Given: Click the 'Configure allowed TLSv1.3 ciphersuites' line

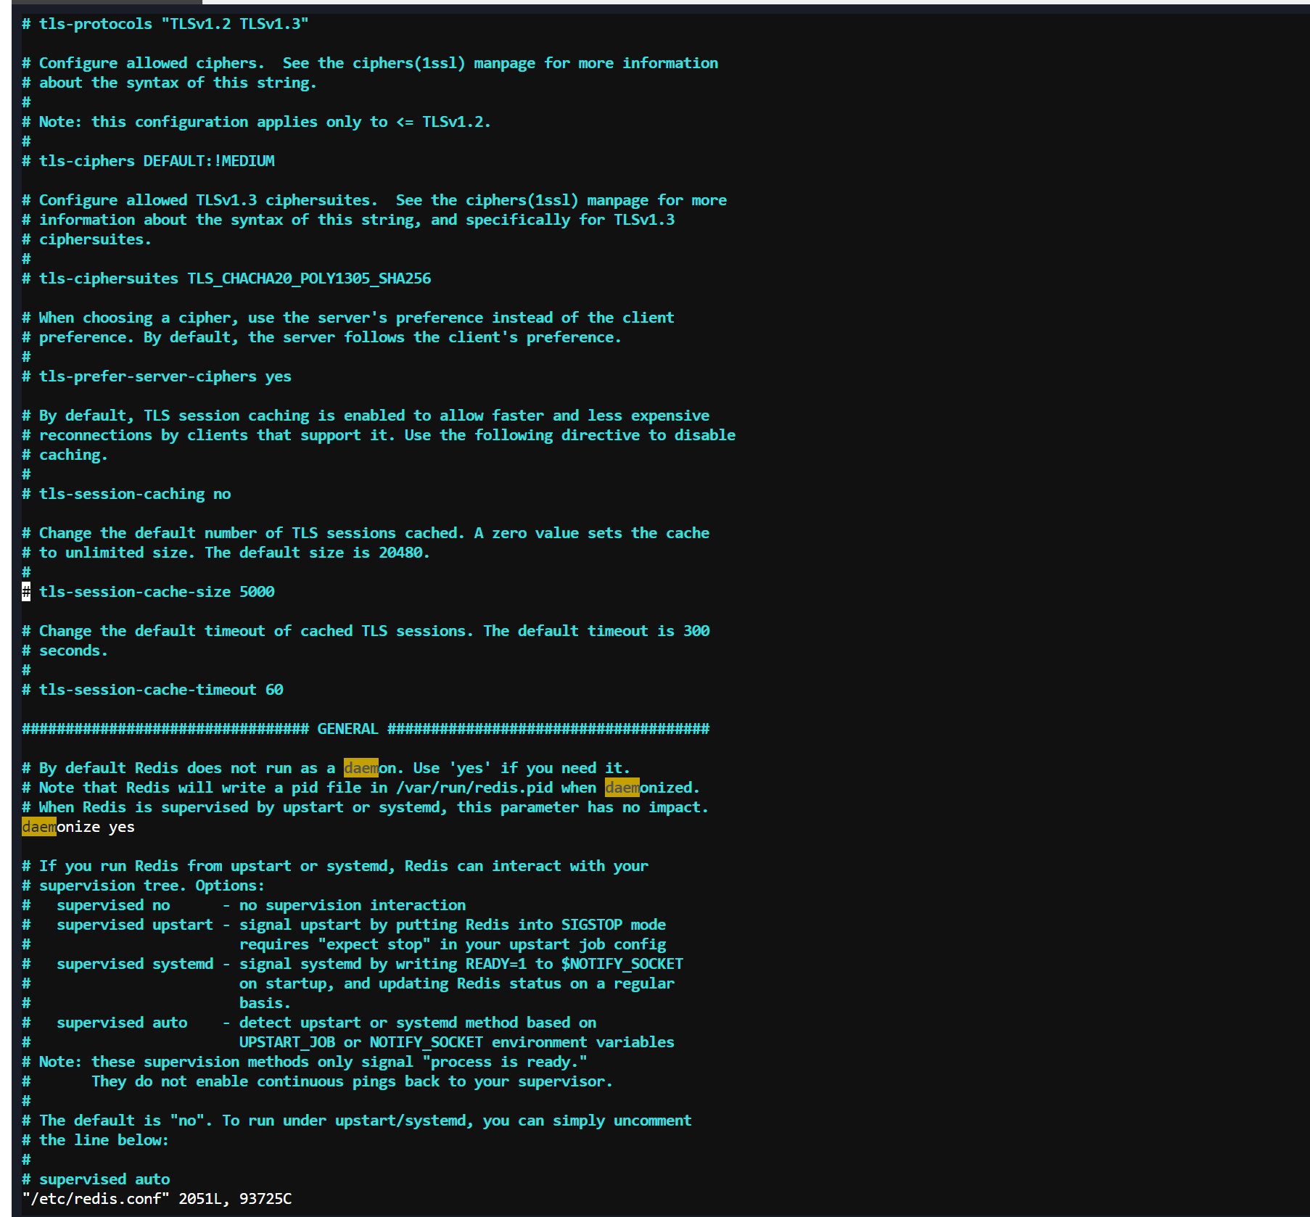Looking at the screenshot, I should [374, 200].
